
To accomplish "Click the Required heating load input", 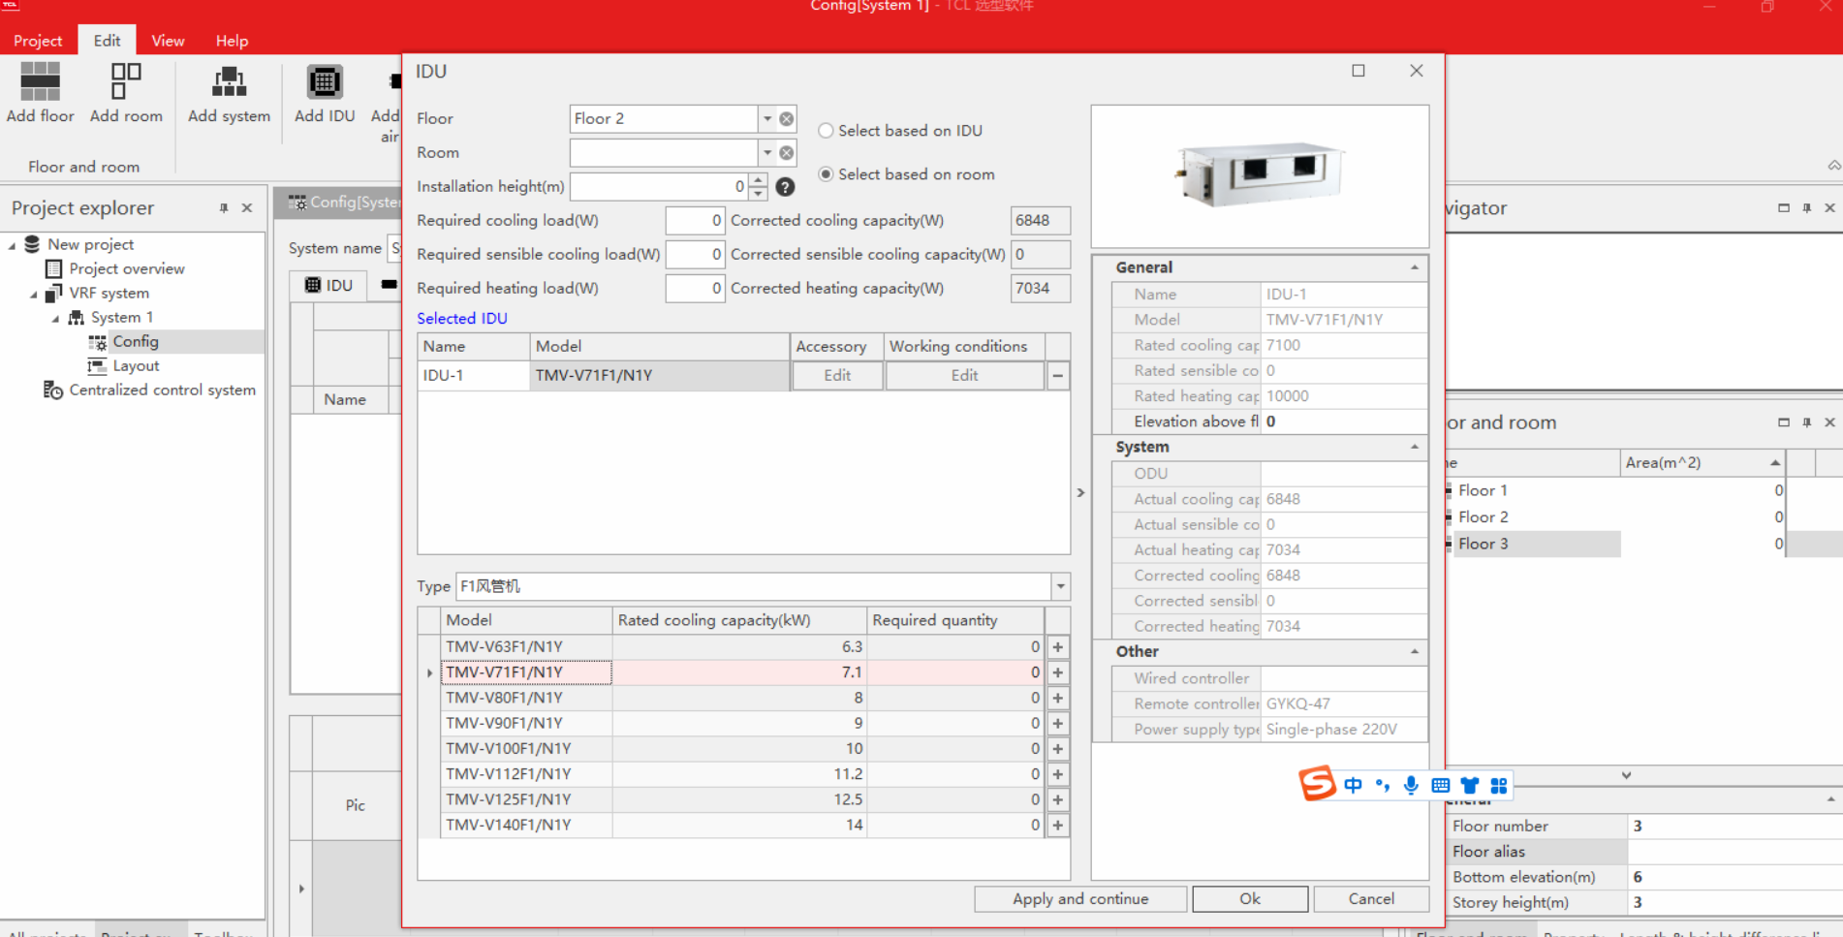I will coord(695,289).
